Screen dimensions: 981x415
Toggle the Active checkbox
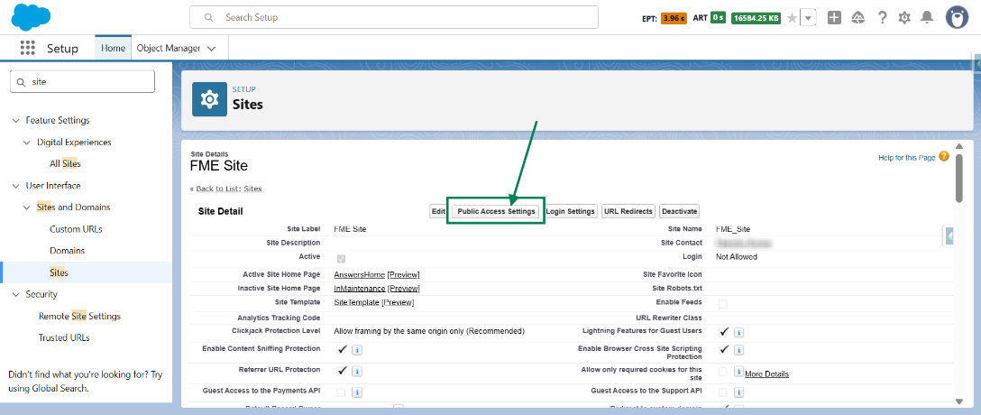click(x=341, y=259)
